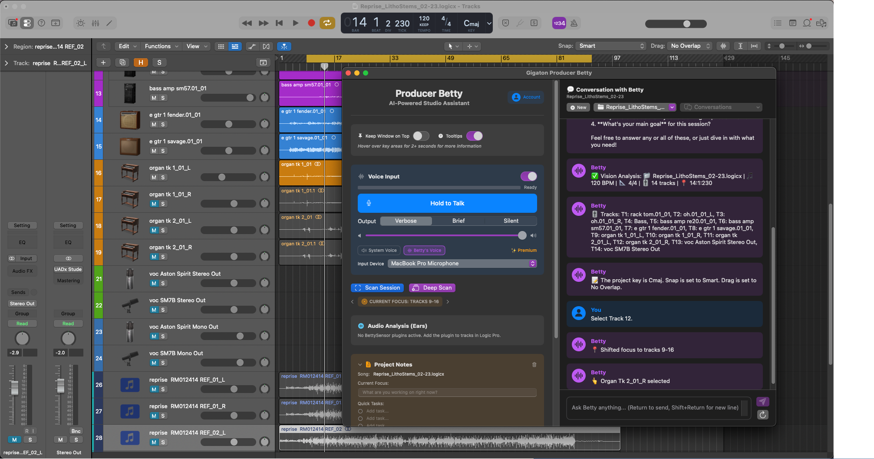874x459 pixels.
Task: Delete Project Notes with the trash icon
Action: [534, 365]
